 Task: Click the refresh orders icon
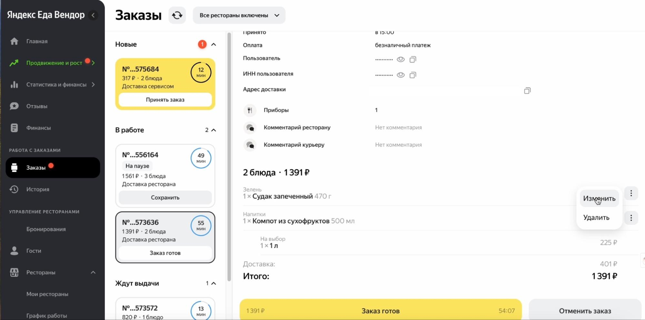(x=177, y=15)
